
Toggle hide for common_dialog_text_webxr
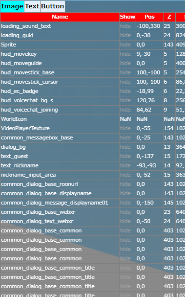pyautogui.click(x=125, y=221)
